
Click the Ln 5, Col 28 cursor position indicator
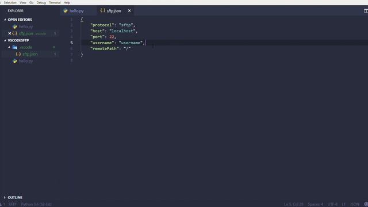click(293, 205)
